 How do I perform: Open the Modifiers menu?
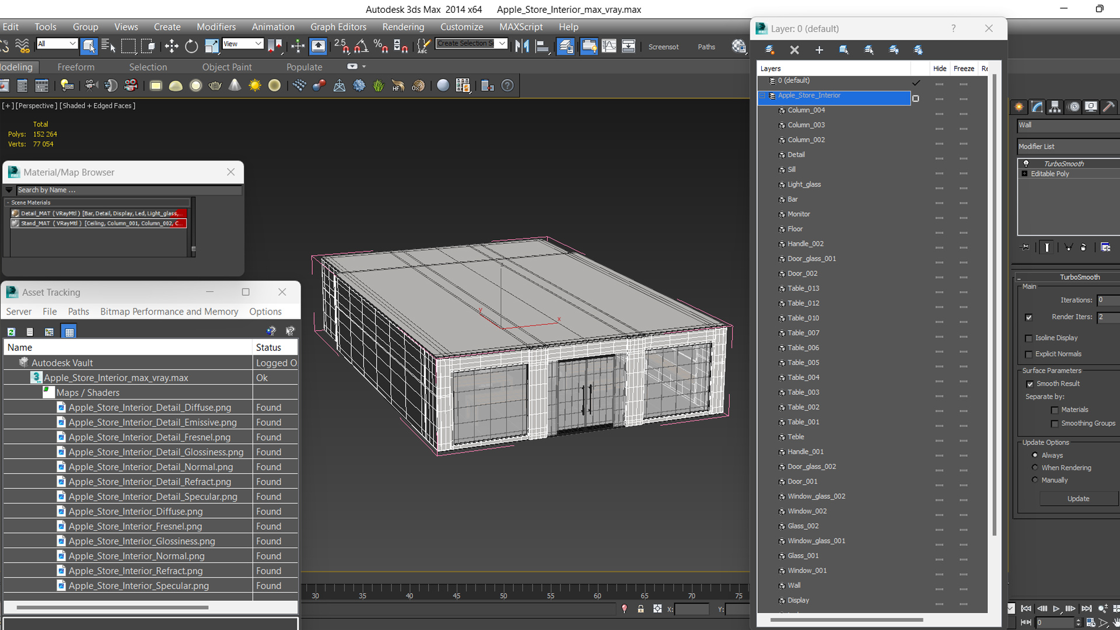tap(216, 27)
